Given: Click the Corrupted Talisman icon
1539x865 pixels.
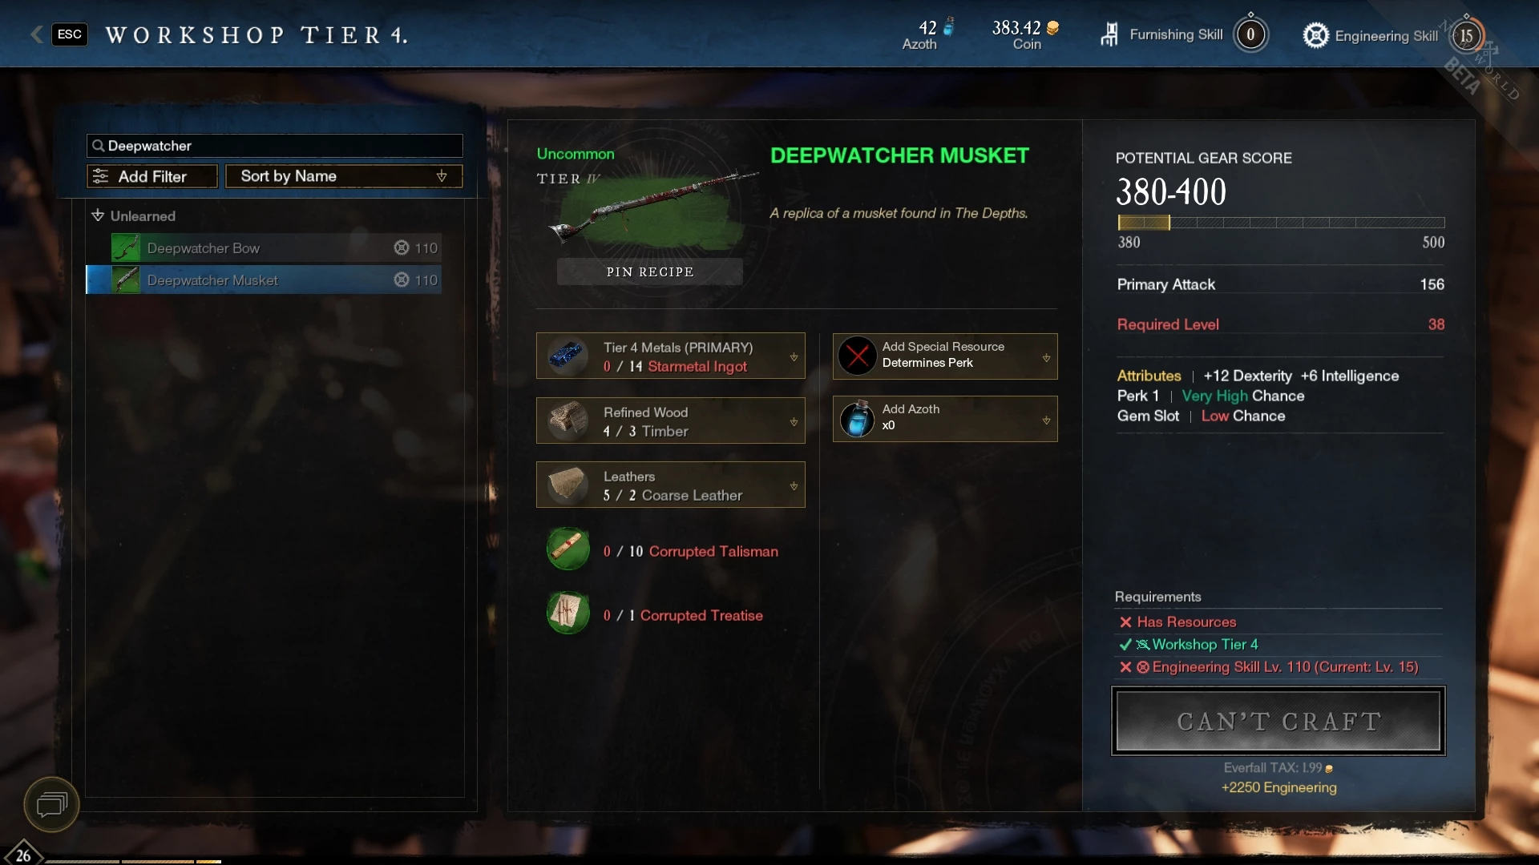Looking at the screenshot, I should coord(568,549).
